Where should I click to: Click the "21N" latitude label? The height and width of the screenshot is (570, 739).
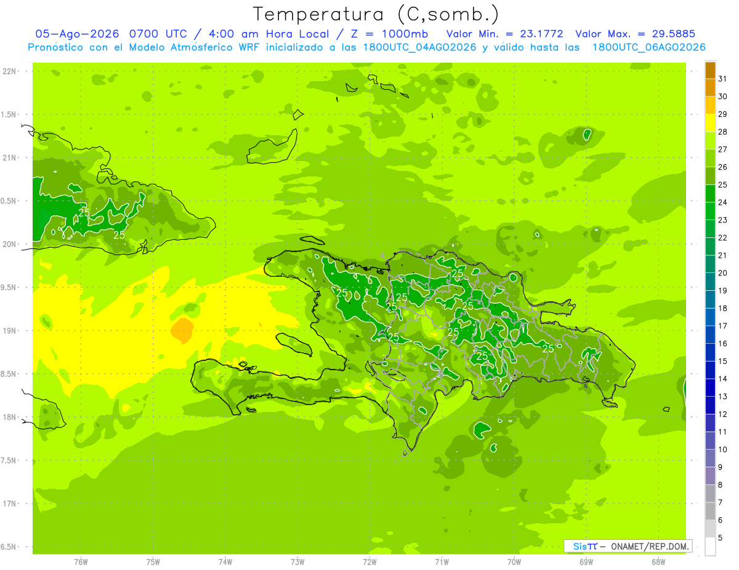[x=10, y=158]
